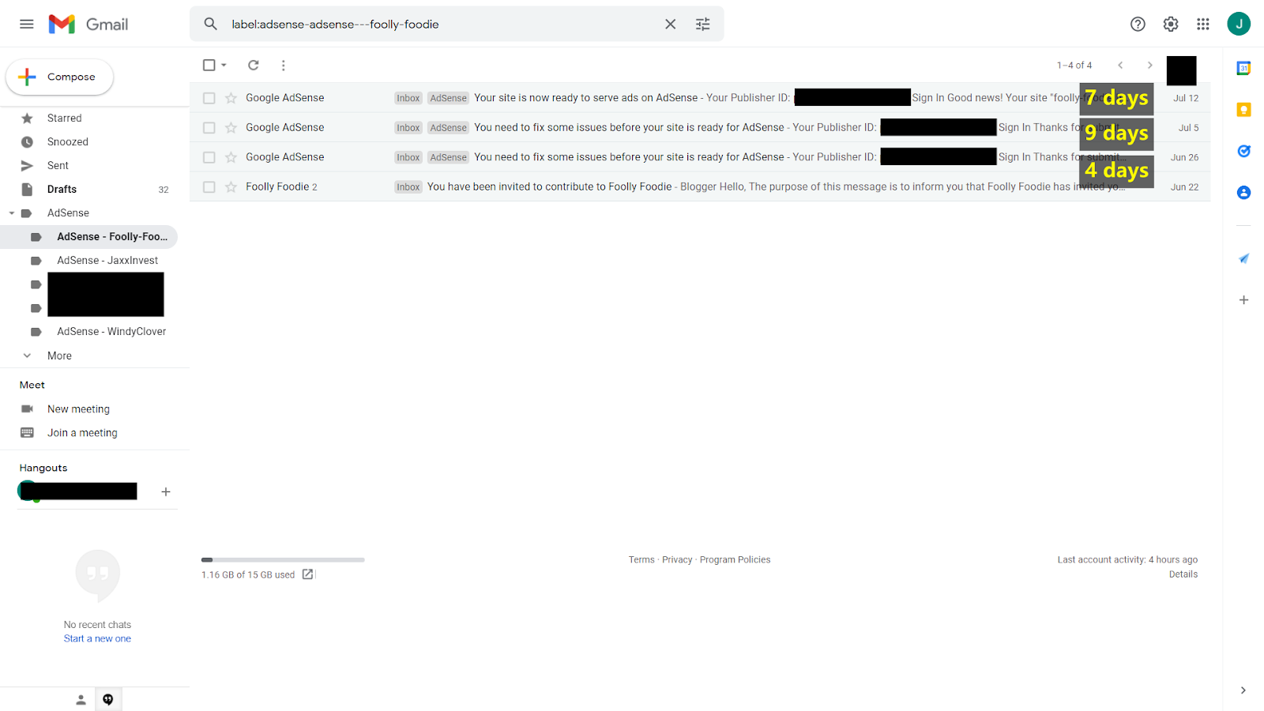1264x711 pixels.
Task: Switch to Hangouts contacts person icon
Action: [x=81, y=699]
